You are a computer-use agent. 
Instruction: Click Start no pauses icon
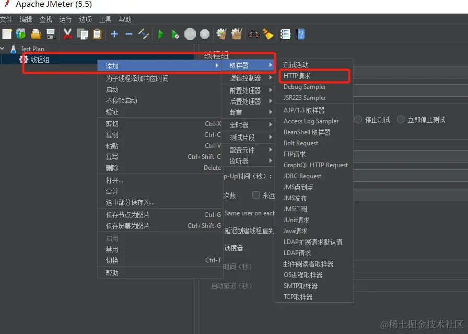tap(175, 34)
